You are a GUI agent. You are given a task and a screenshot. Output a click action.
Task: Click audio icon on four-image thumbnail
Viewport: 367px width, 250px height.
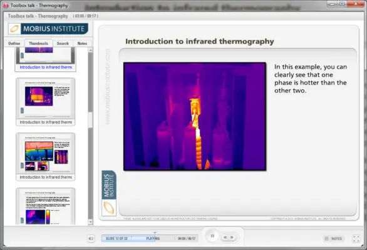22,166
